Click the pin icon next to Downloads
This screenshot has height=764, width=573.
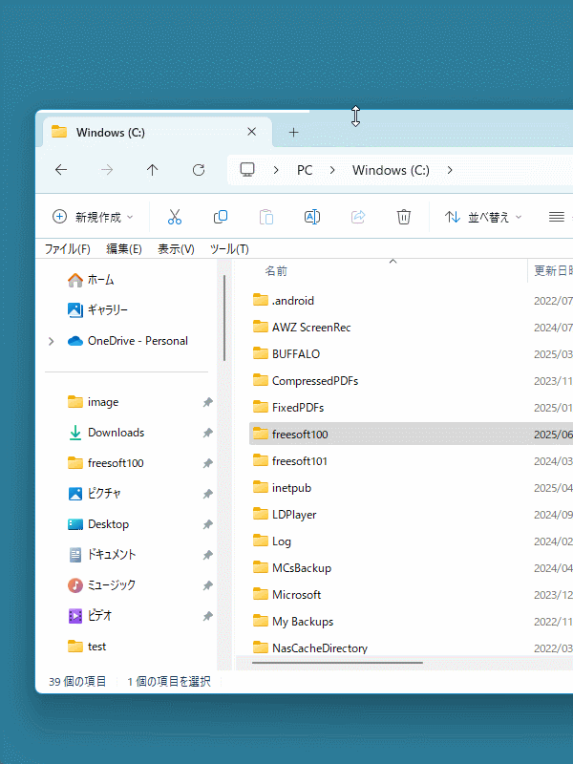point(208,433)
